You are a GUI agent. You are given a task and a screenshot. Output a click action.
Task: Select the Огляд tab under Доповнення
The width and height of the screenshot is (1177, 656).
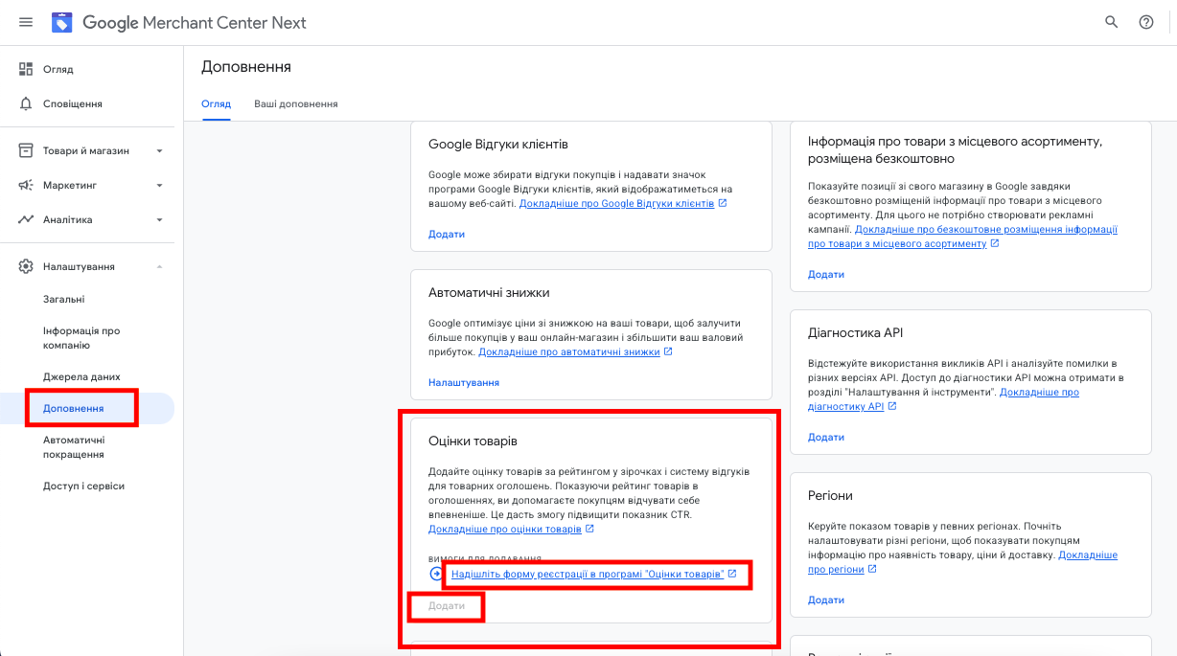pyautogui.click(x=216, y=103)
